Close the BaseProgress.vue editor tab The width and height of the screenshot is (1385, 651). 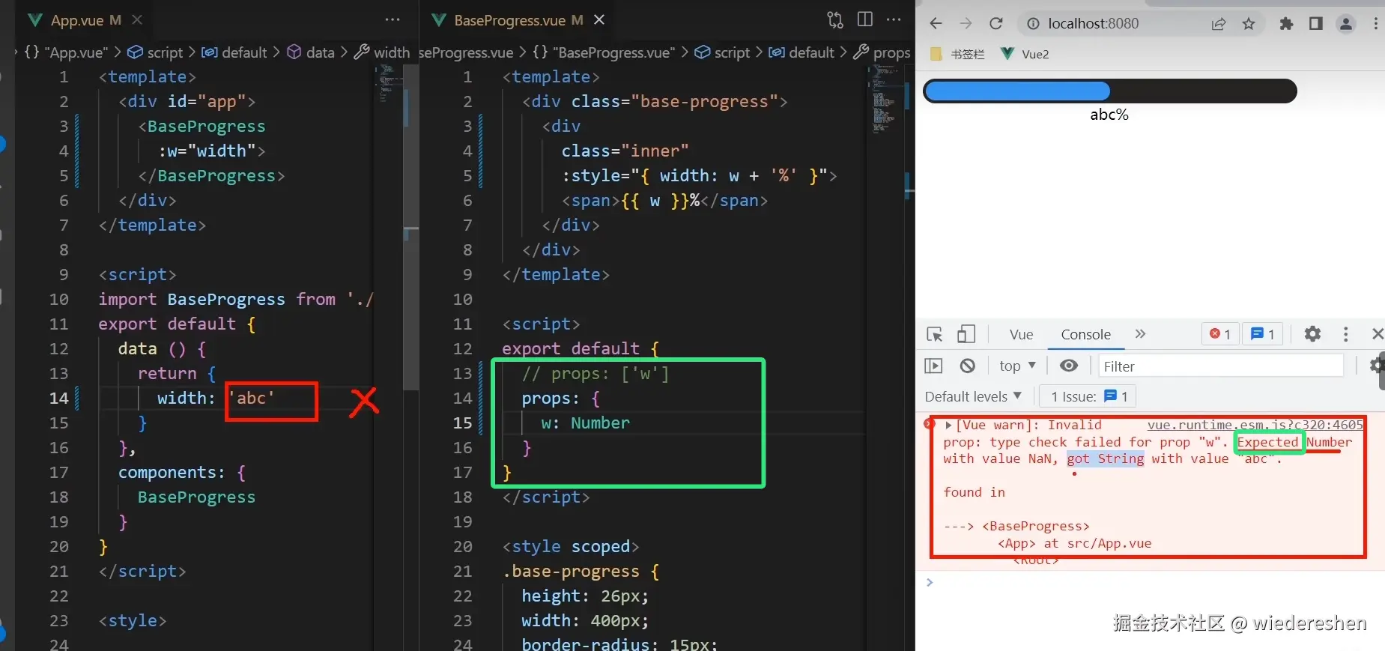[x=599, y=20]
